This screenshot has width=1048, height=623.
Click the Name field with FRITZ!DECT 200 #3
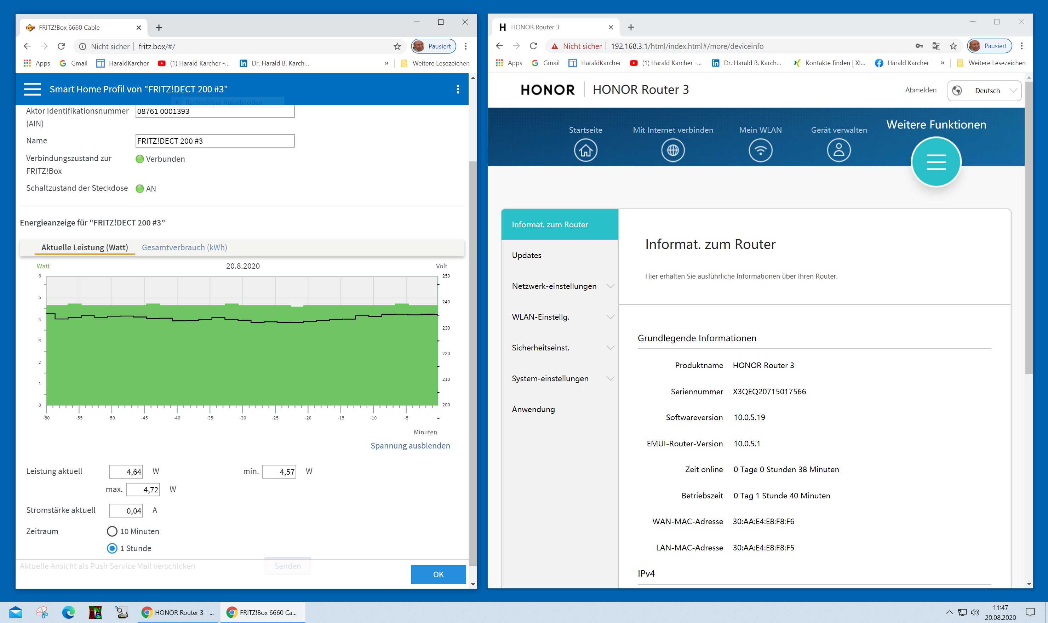pyautogui.click(x=214, y=141)
